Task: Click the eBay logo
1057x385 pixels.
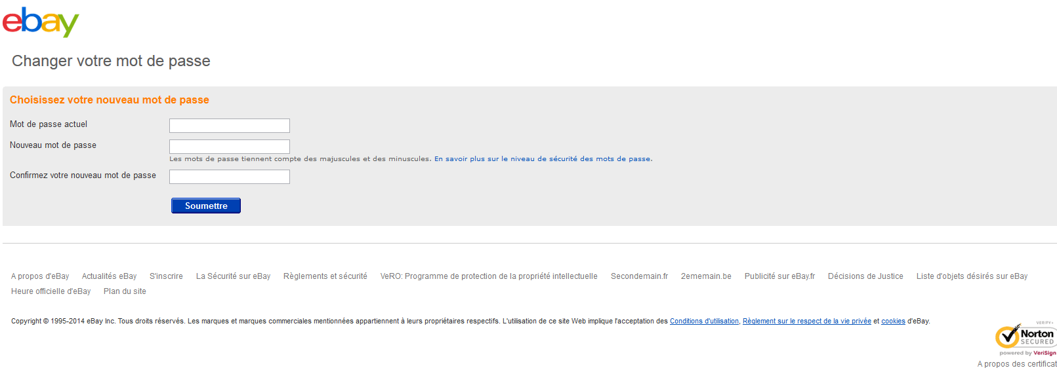Action: (x=41, y=22)
